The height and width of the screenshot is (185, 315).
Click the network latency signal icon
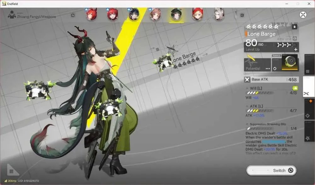point(6,181)
